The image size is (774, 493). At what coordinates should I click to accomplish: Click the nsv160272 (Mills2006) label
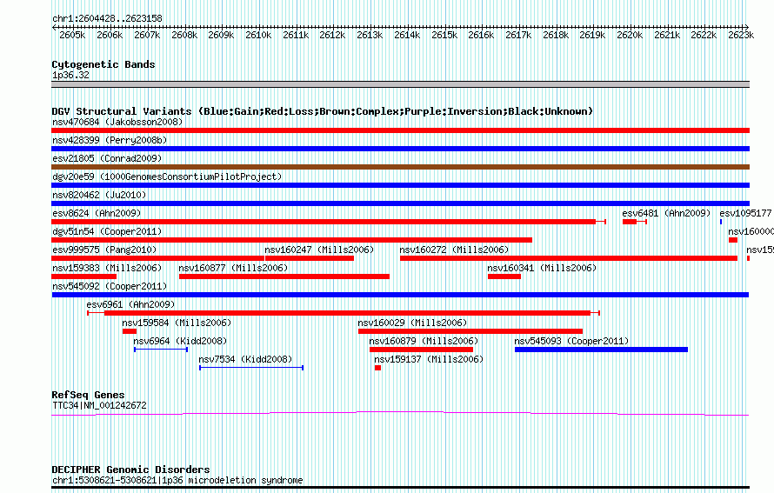[x=454, y=250]
